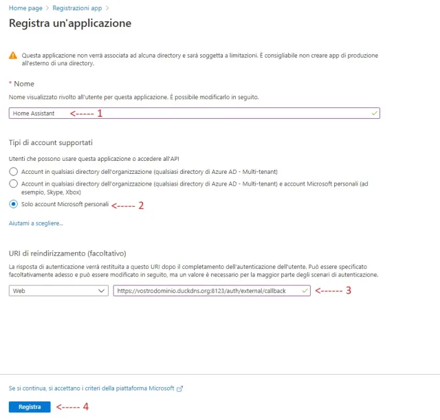This screenshot has width=440, height=420.
Task: Focus the Nome field containing Home Assistant
Action: click(206, 113)
